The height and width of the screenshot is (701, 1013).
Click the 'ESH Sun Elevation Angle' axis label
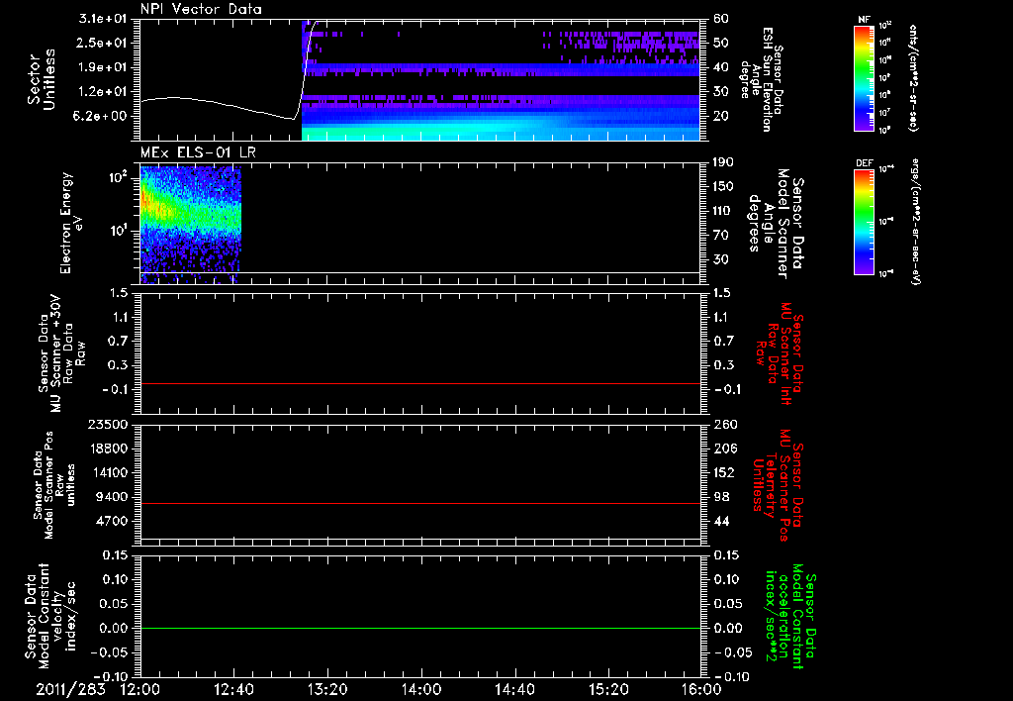click(x=763, y=79)
